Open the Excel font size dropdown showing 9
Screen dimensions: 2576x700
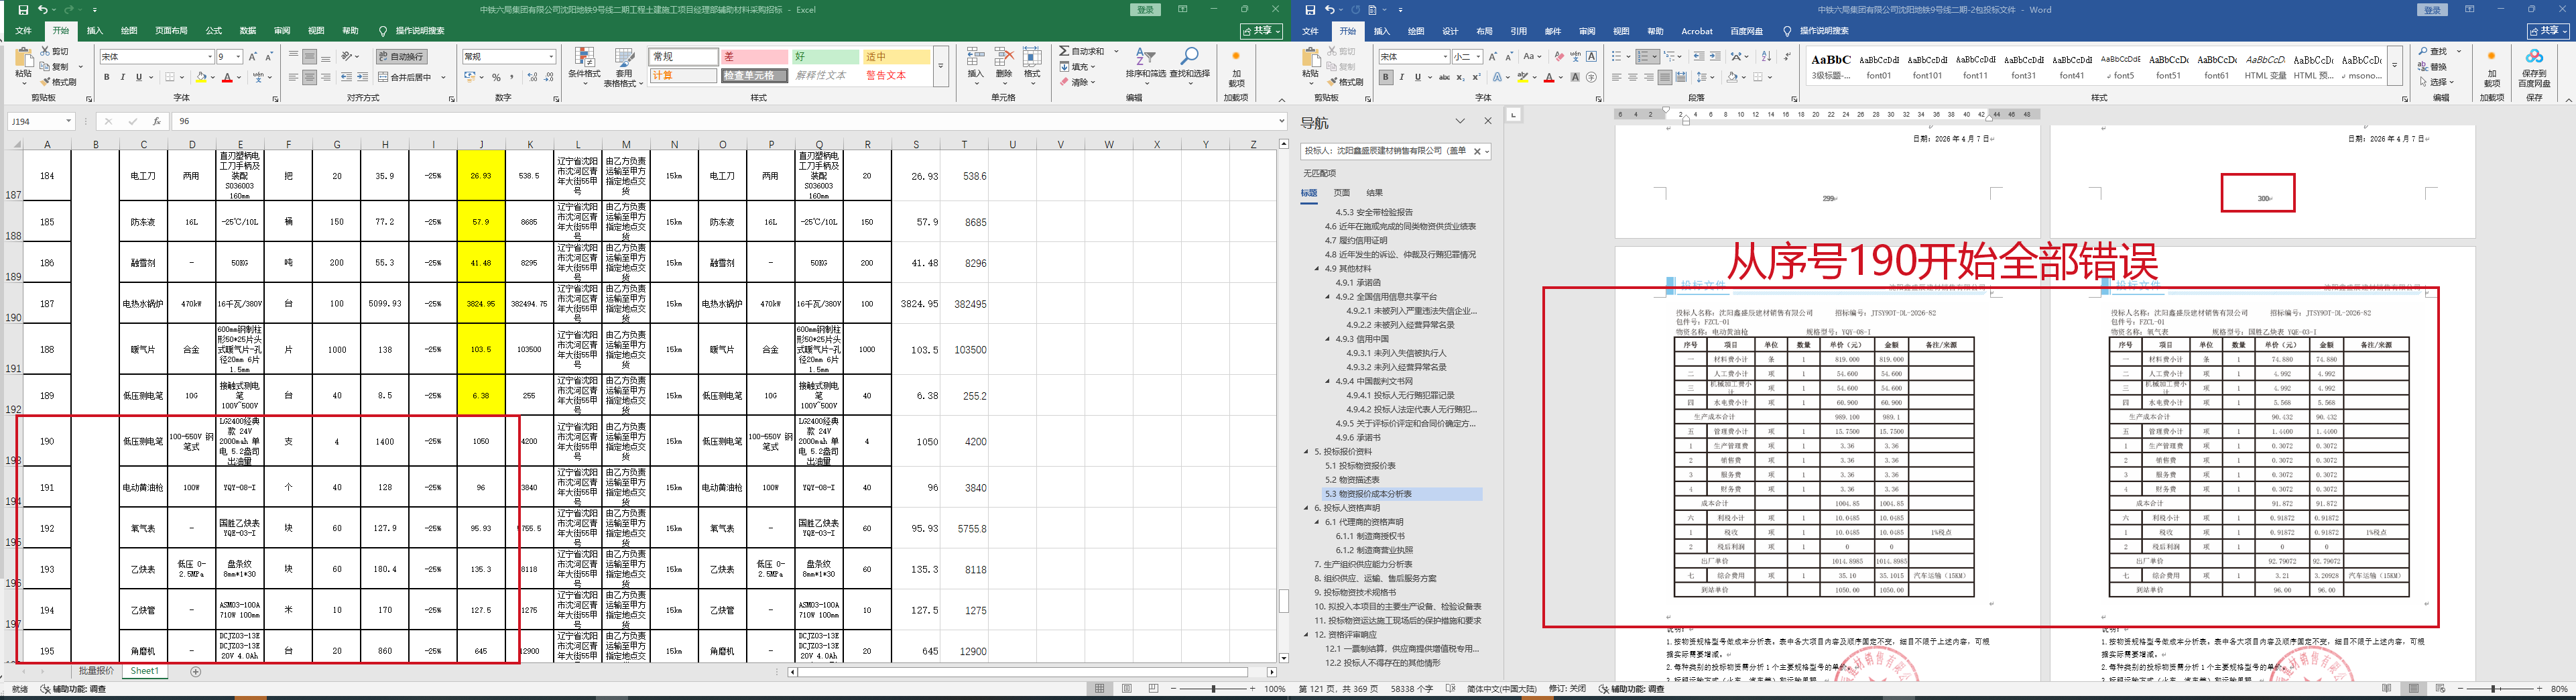pos(238,57)
